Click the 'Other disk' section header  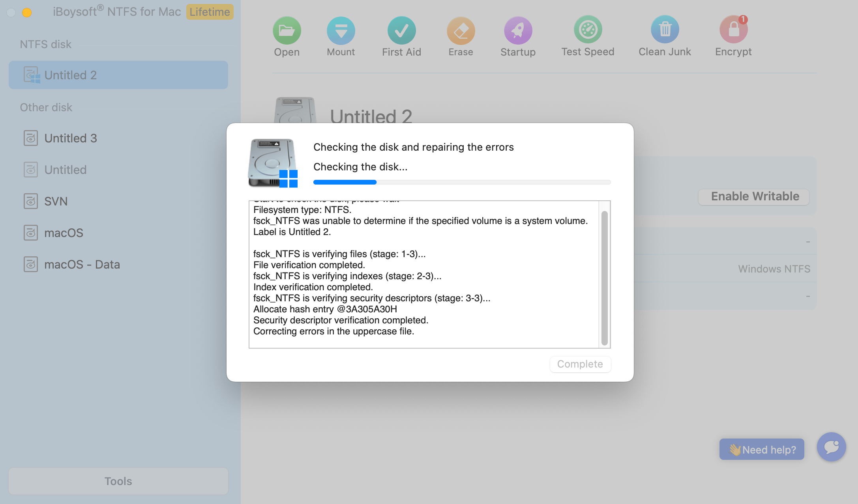46,107
